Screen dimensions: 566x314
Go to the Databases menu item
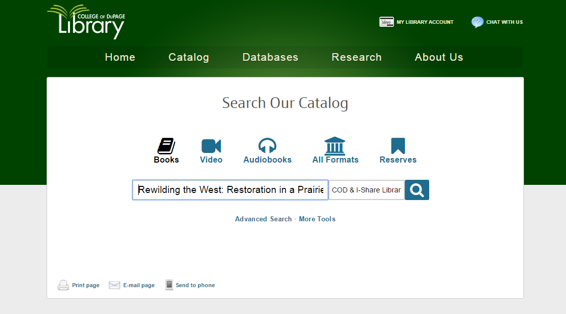270,57
